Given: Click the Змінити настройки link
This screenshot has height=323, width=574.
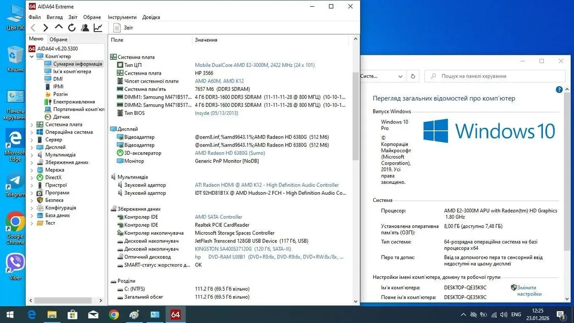Looking at the screenshot, I should click(529, 291).
